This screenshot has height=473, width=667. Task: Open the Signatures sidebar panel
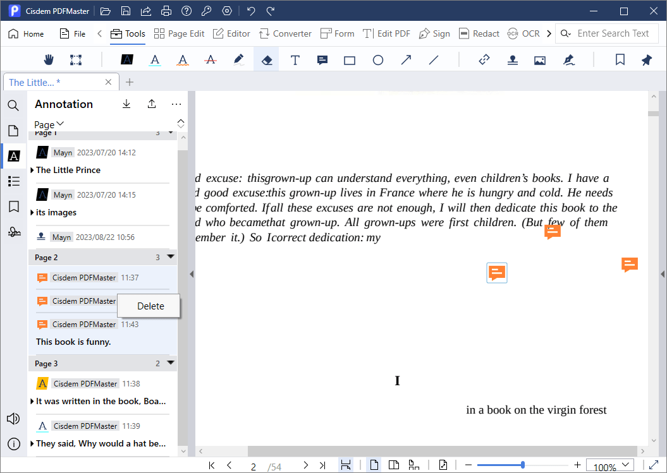point(14,232)
